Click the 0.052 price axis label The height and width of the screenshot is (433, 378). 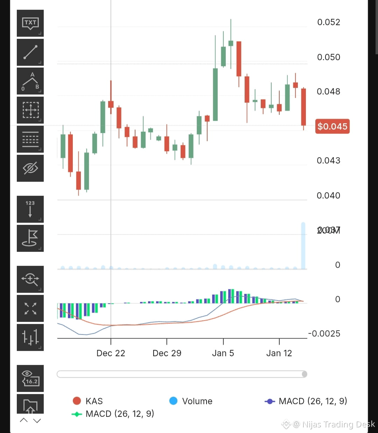[x=329, y=22]
